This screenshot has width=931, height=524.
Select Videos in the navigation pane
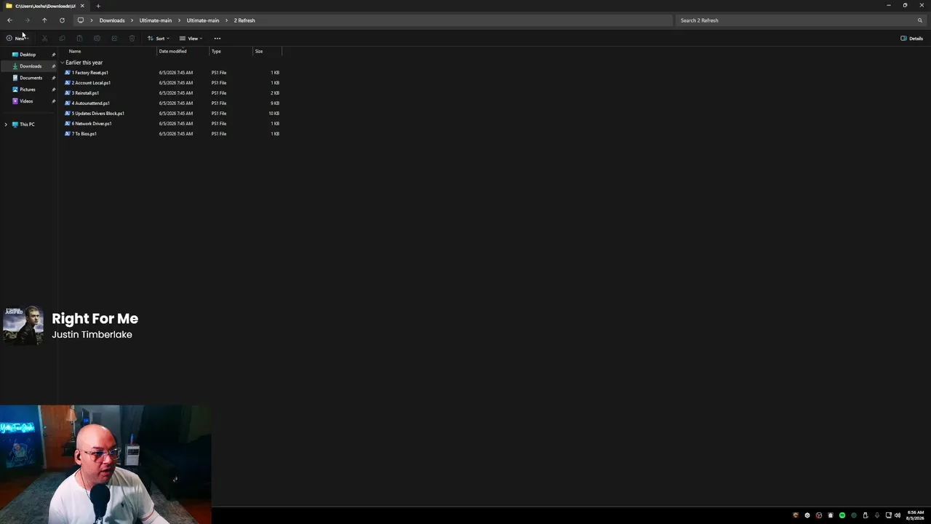pos(26,101)
